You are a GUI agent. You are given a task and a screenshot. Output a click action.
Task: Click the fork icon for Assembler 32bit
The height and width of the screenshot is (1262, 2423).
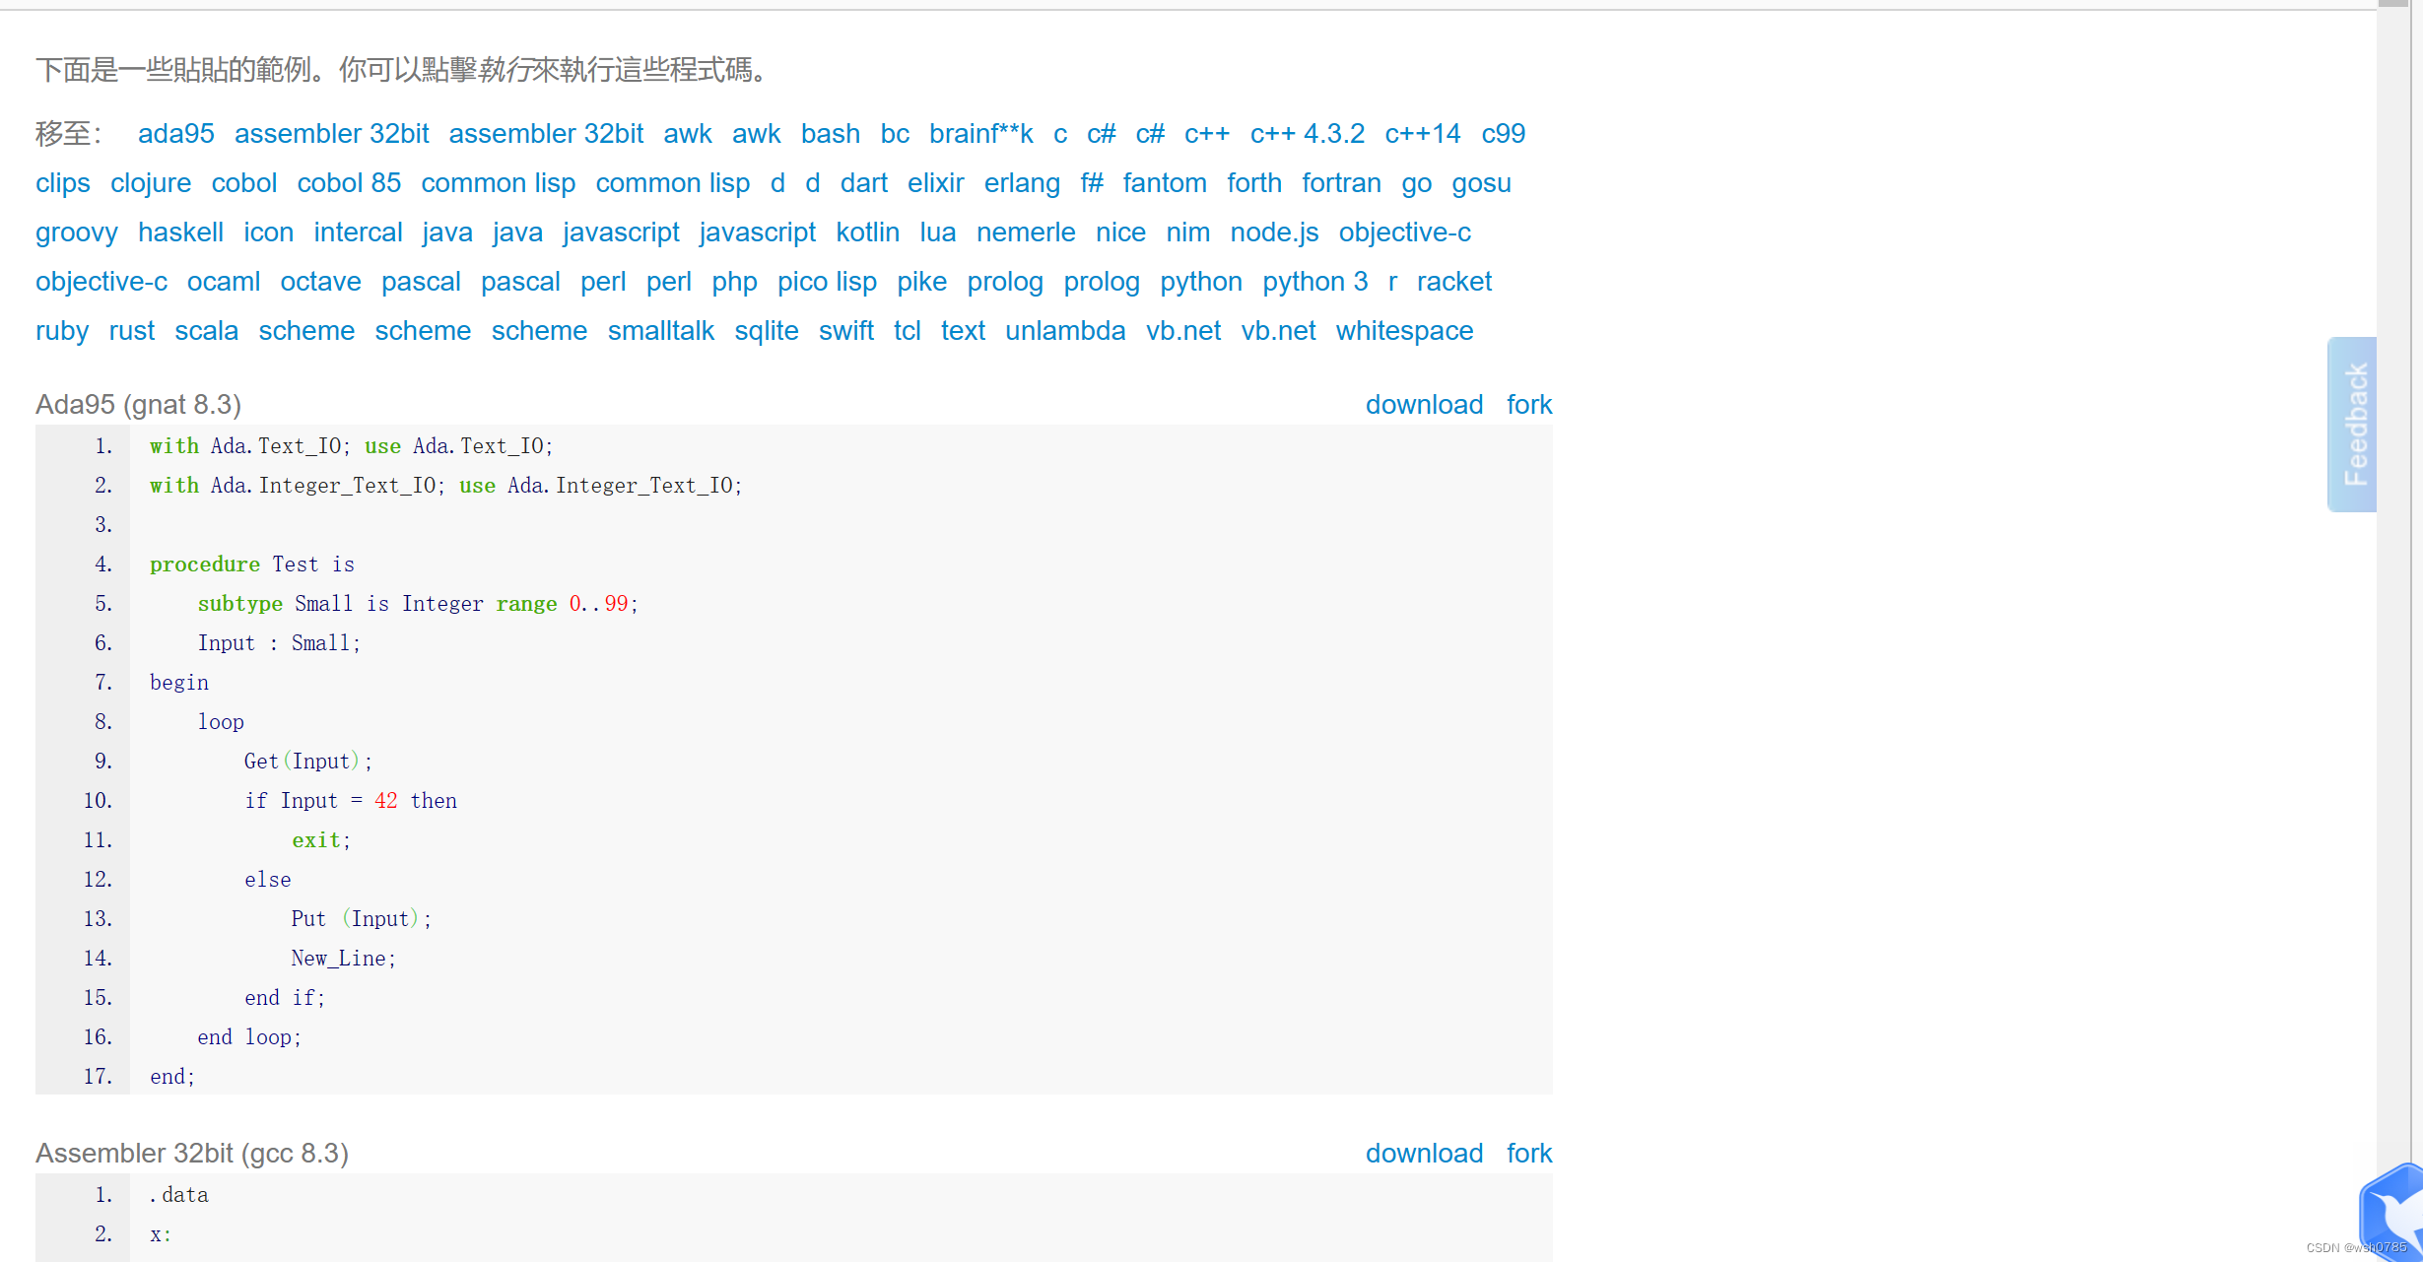[1527, 1152]
